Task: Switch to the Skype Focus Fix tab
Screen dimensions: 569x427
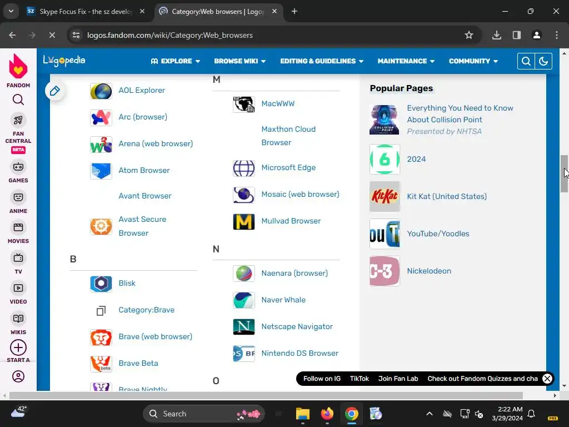Action: pos(86,12)
